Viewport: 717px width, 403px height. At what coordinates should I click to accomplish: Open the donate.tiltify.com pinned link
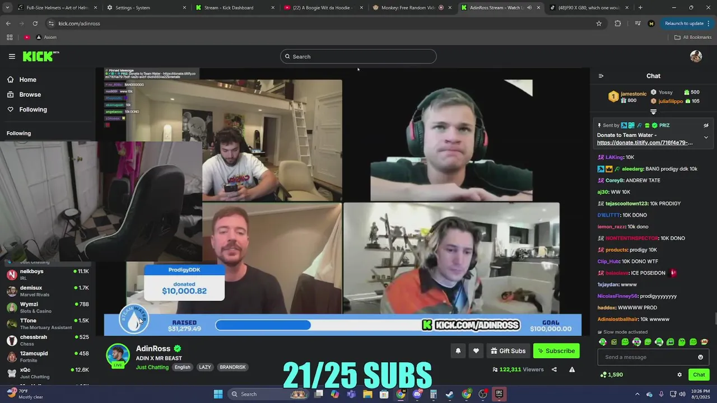tap(645, 143)
